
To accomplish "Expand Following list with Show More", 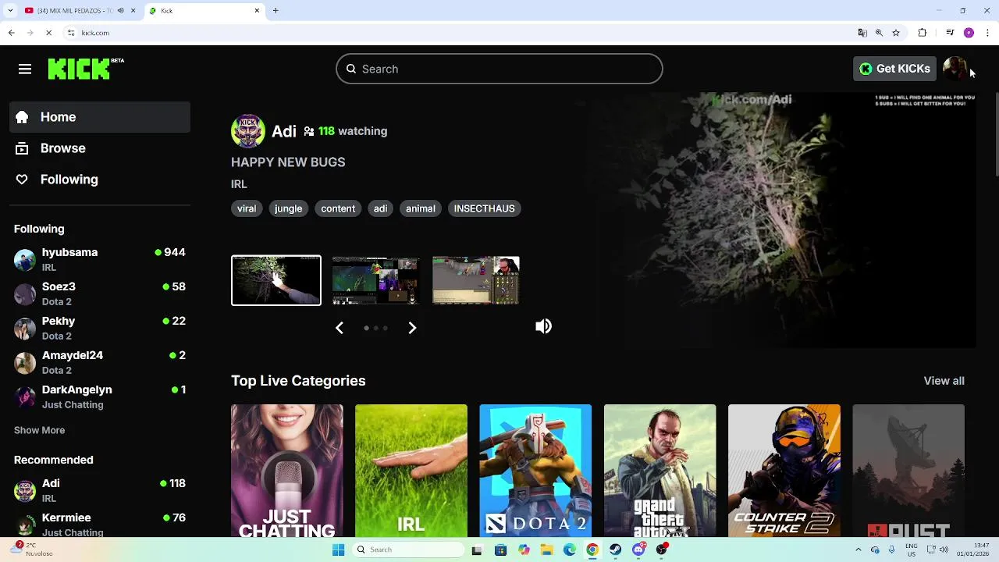I will pyautogui.click(x=39, y=430).
